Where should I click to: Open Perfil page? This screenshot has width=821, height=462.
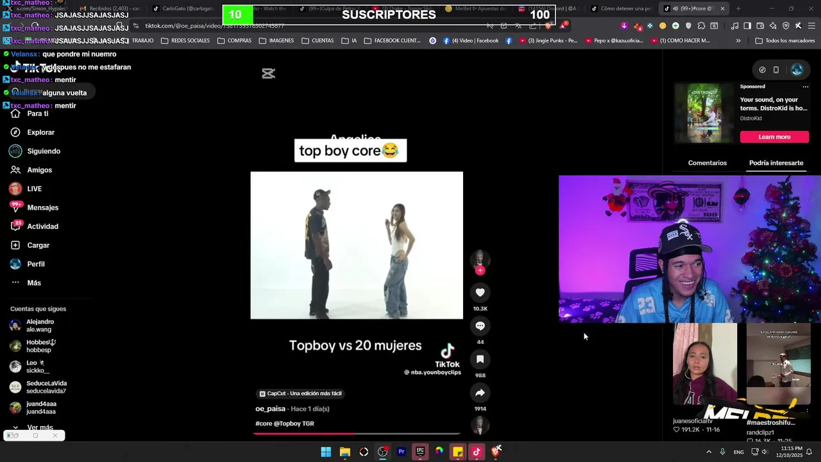point(28,264)
